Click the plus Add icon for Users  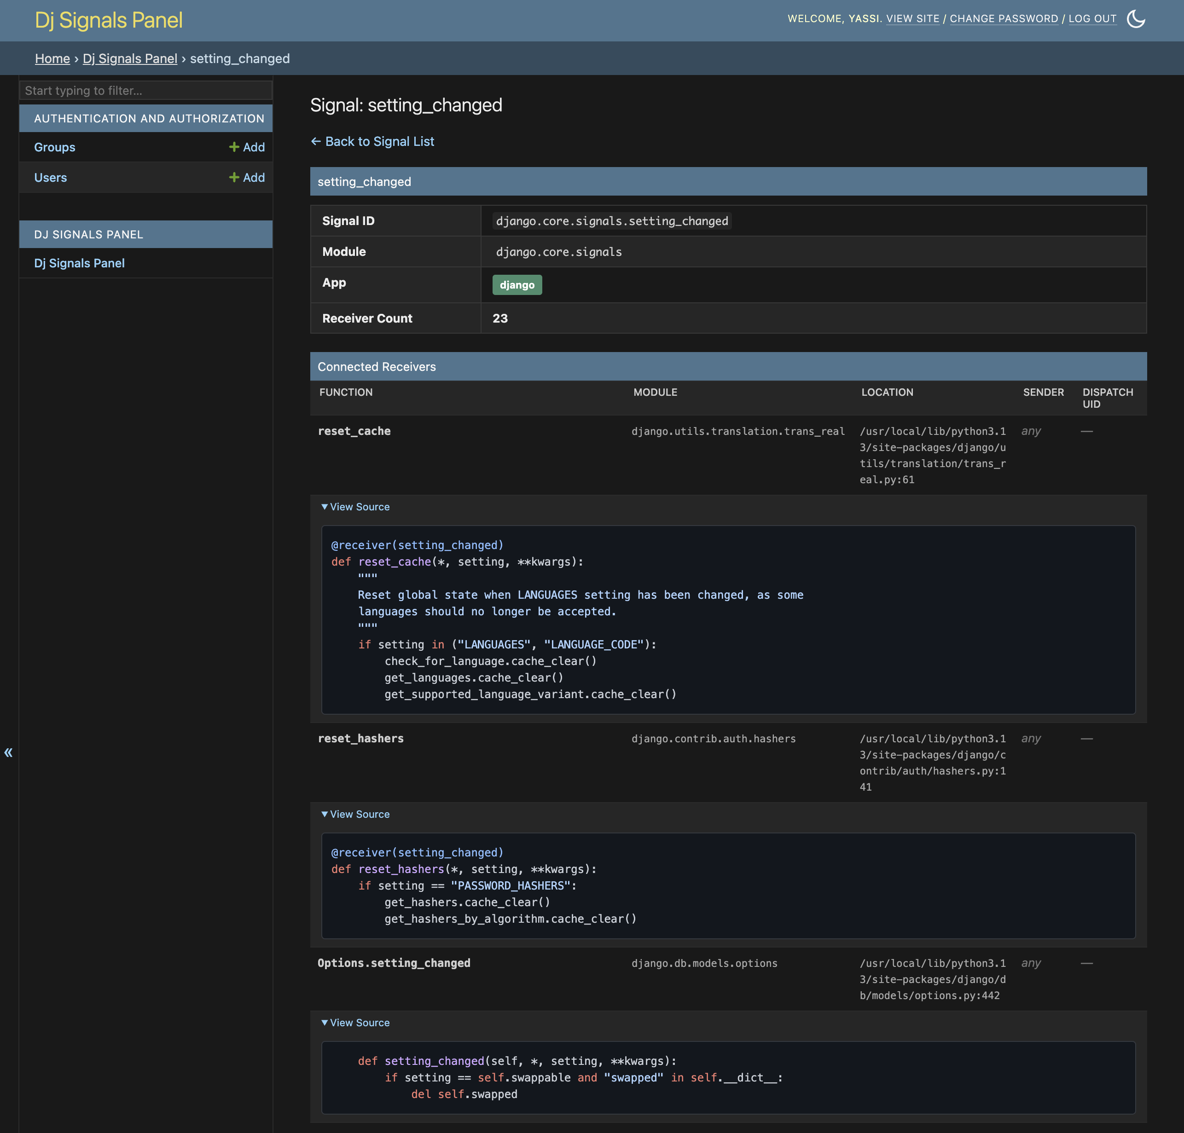(234, 177)
